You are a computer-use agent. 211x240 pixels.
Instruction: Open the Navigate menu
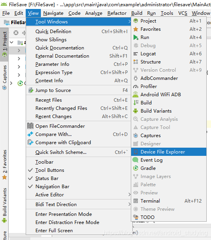coord(53,13)
